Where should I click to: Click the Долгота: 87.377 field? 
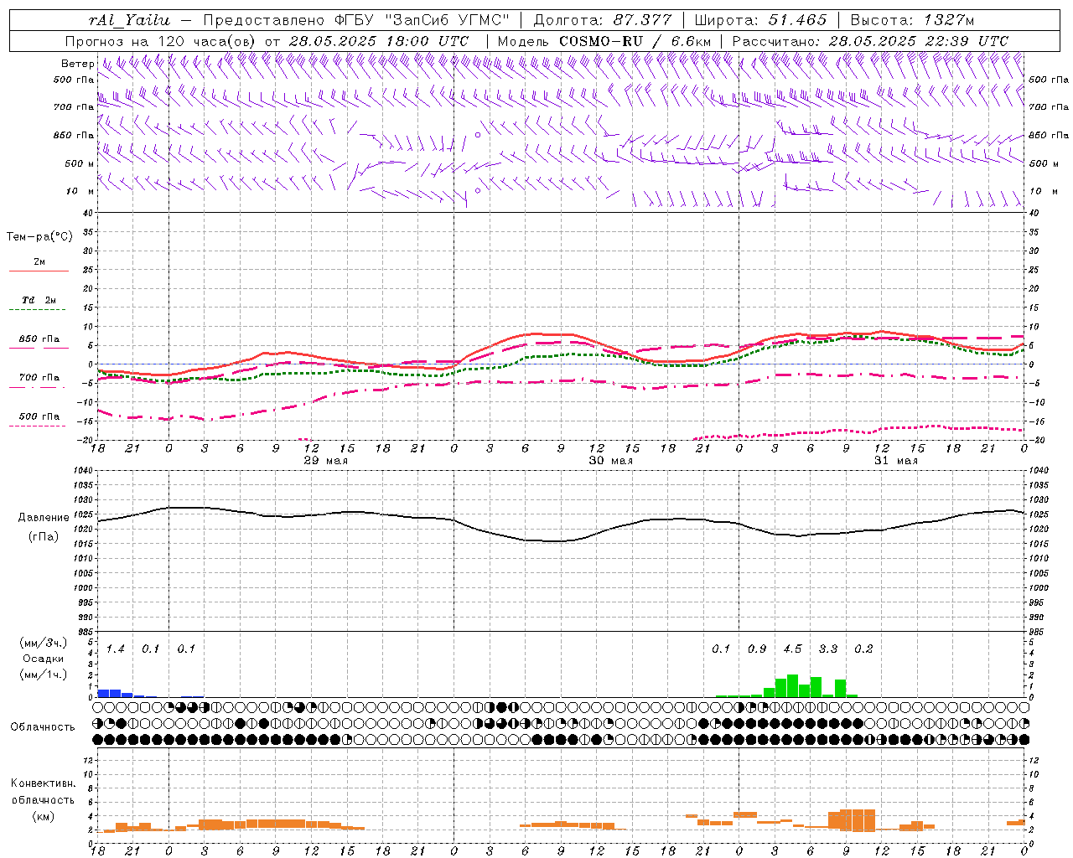click(x=603, y=20)
